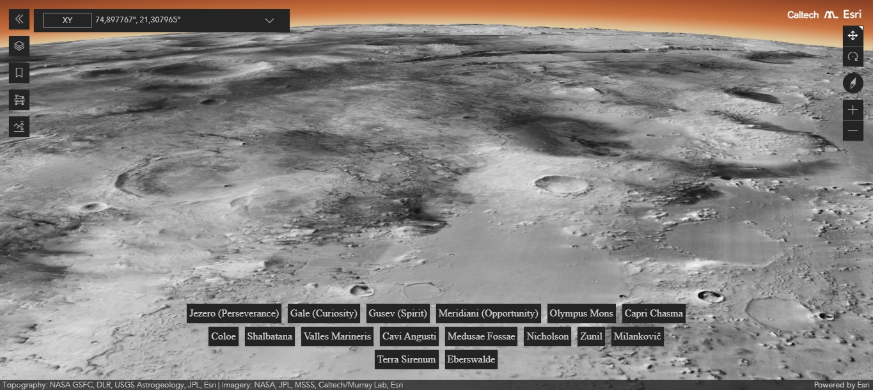
Task: Select the Shalbatana bookmark
Action: click(270, 336)
